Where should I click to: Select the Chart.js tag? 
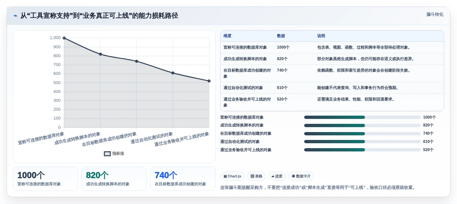[232, 176]
